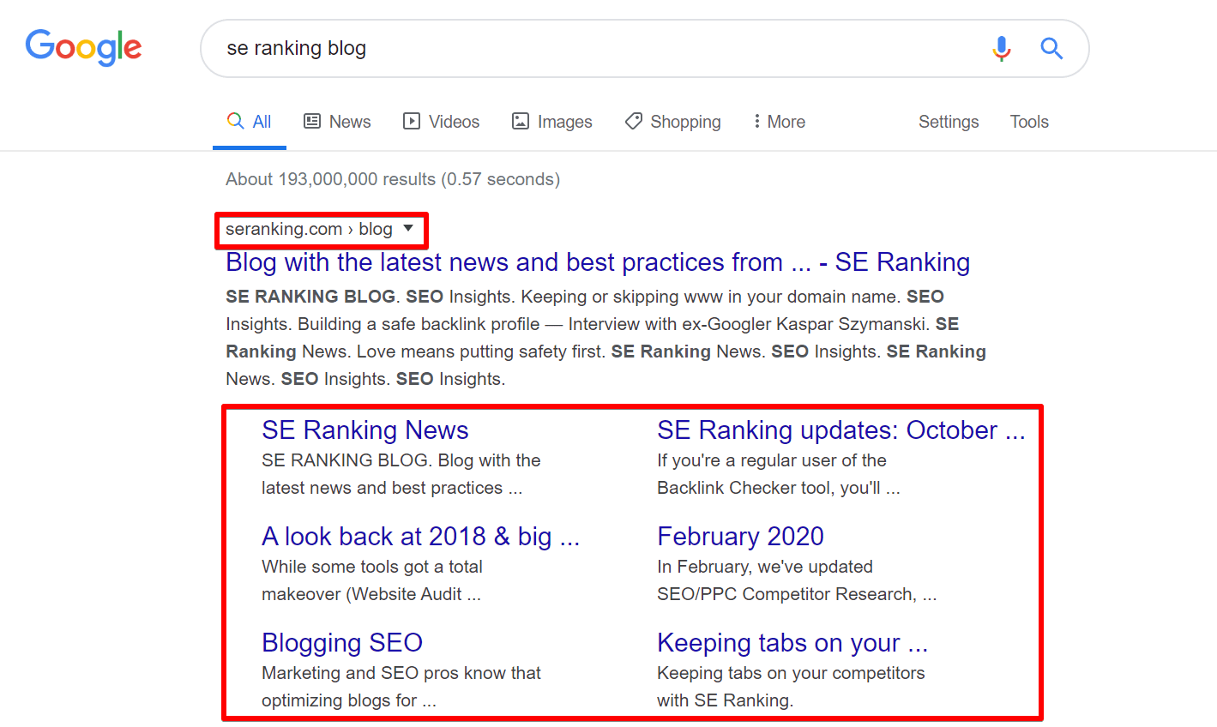The width and height of the screenshot is (1217, 727).
Task: Select the All results tab
Action: click(250, 122)
